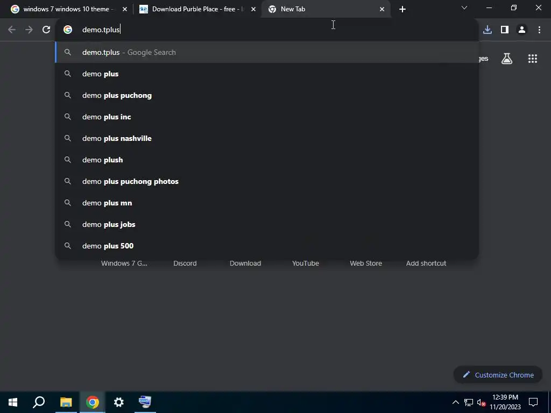Viewport: 551px width, 413px height.
Task: Click the Customize Chrome button
Action: tap(498, 375)
